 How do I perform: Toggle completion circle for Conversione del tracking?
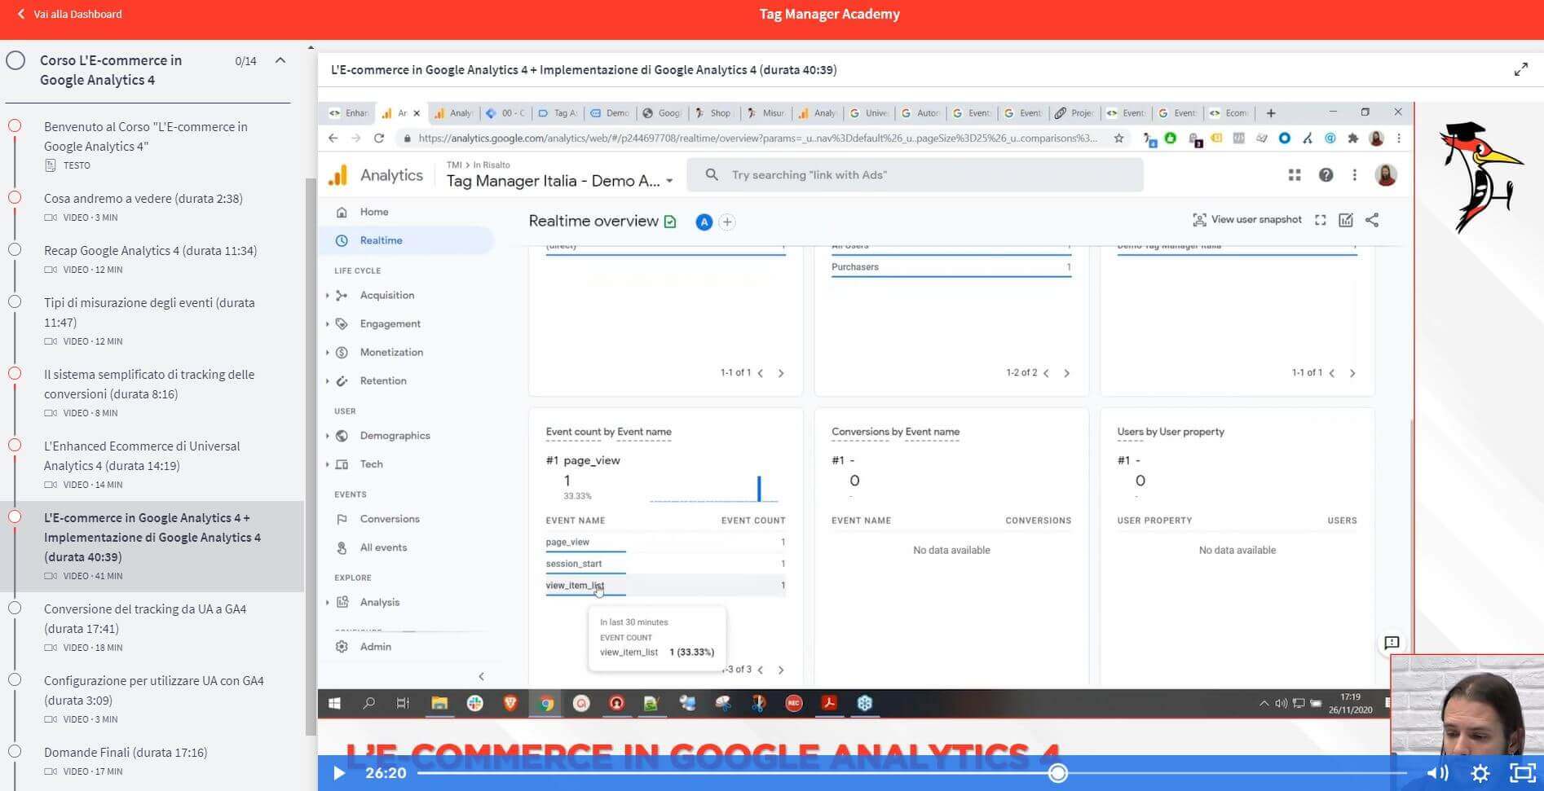(15, 609)
